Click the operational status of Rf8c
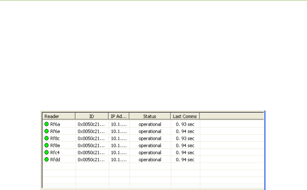307x190 pixels. point(150,138)
